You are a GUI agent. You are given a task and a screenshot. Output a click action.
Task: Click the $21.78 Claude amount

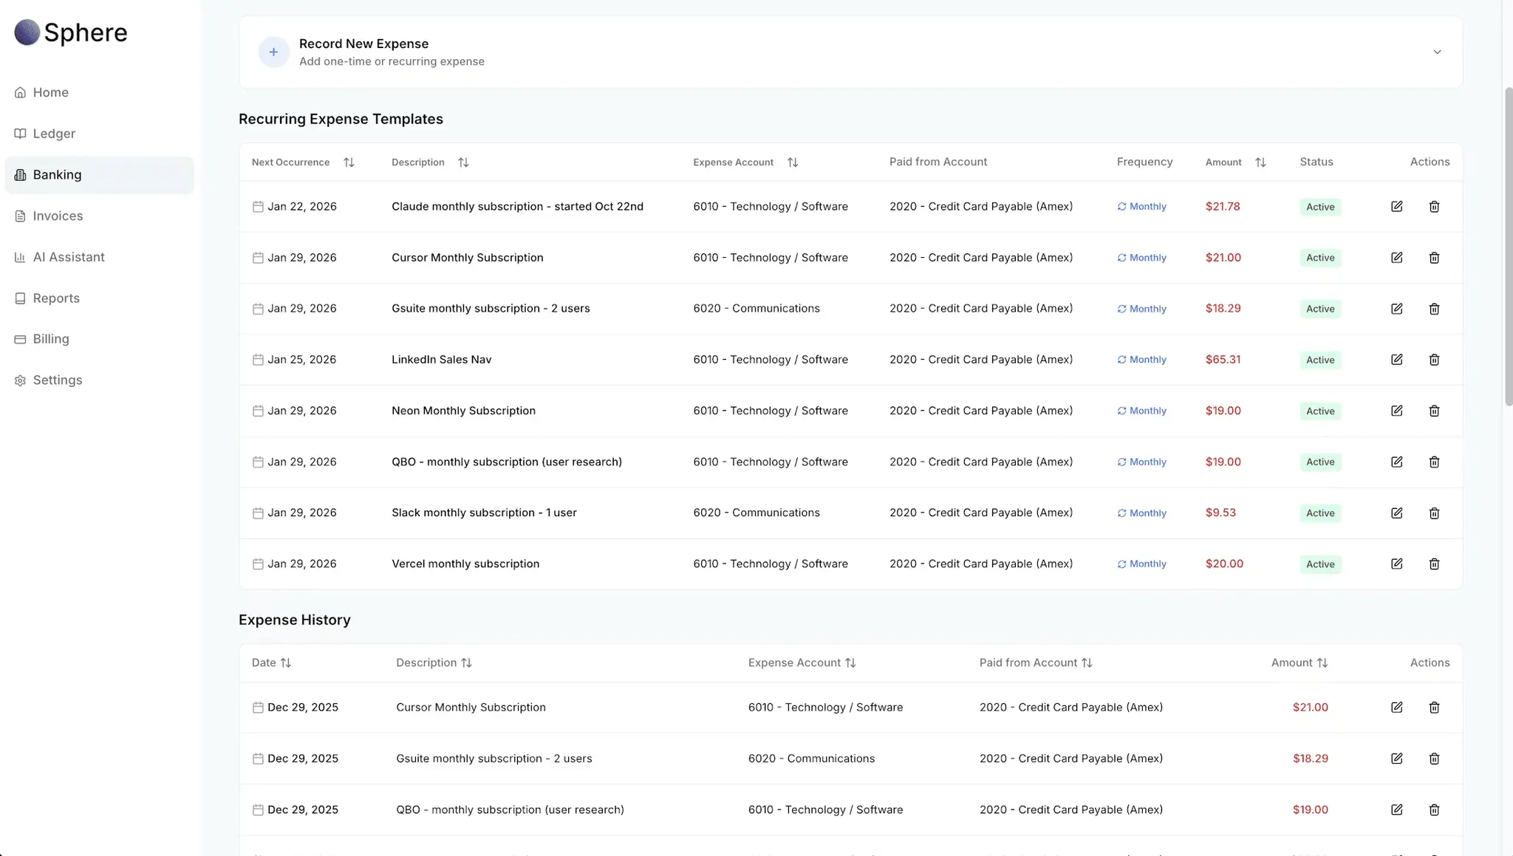1223,207
